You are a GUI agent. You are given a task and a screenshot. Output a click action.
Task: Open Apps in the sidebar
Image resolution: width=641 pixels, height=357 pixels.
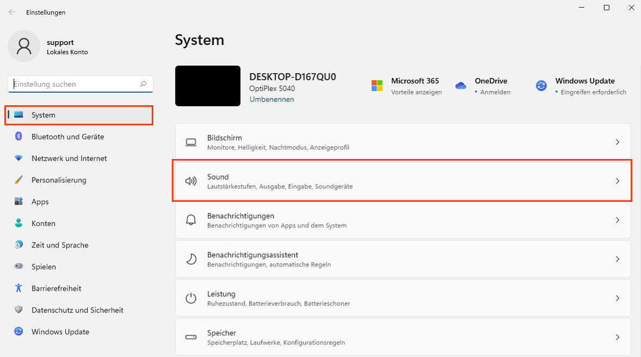(40, 202)
